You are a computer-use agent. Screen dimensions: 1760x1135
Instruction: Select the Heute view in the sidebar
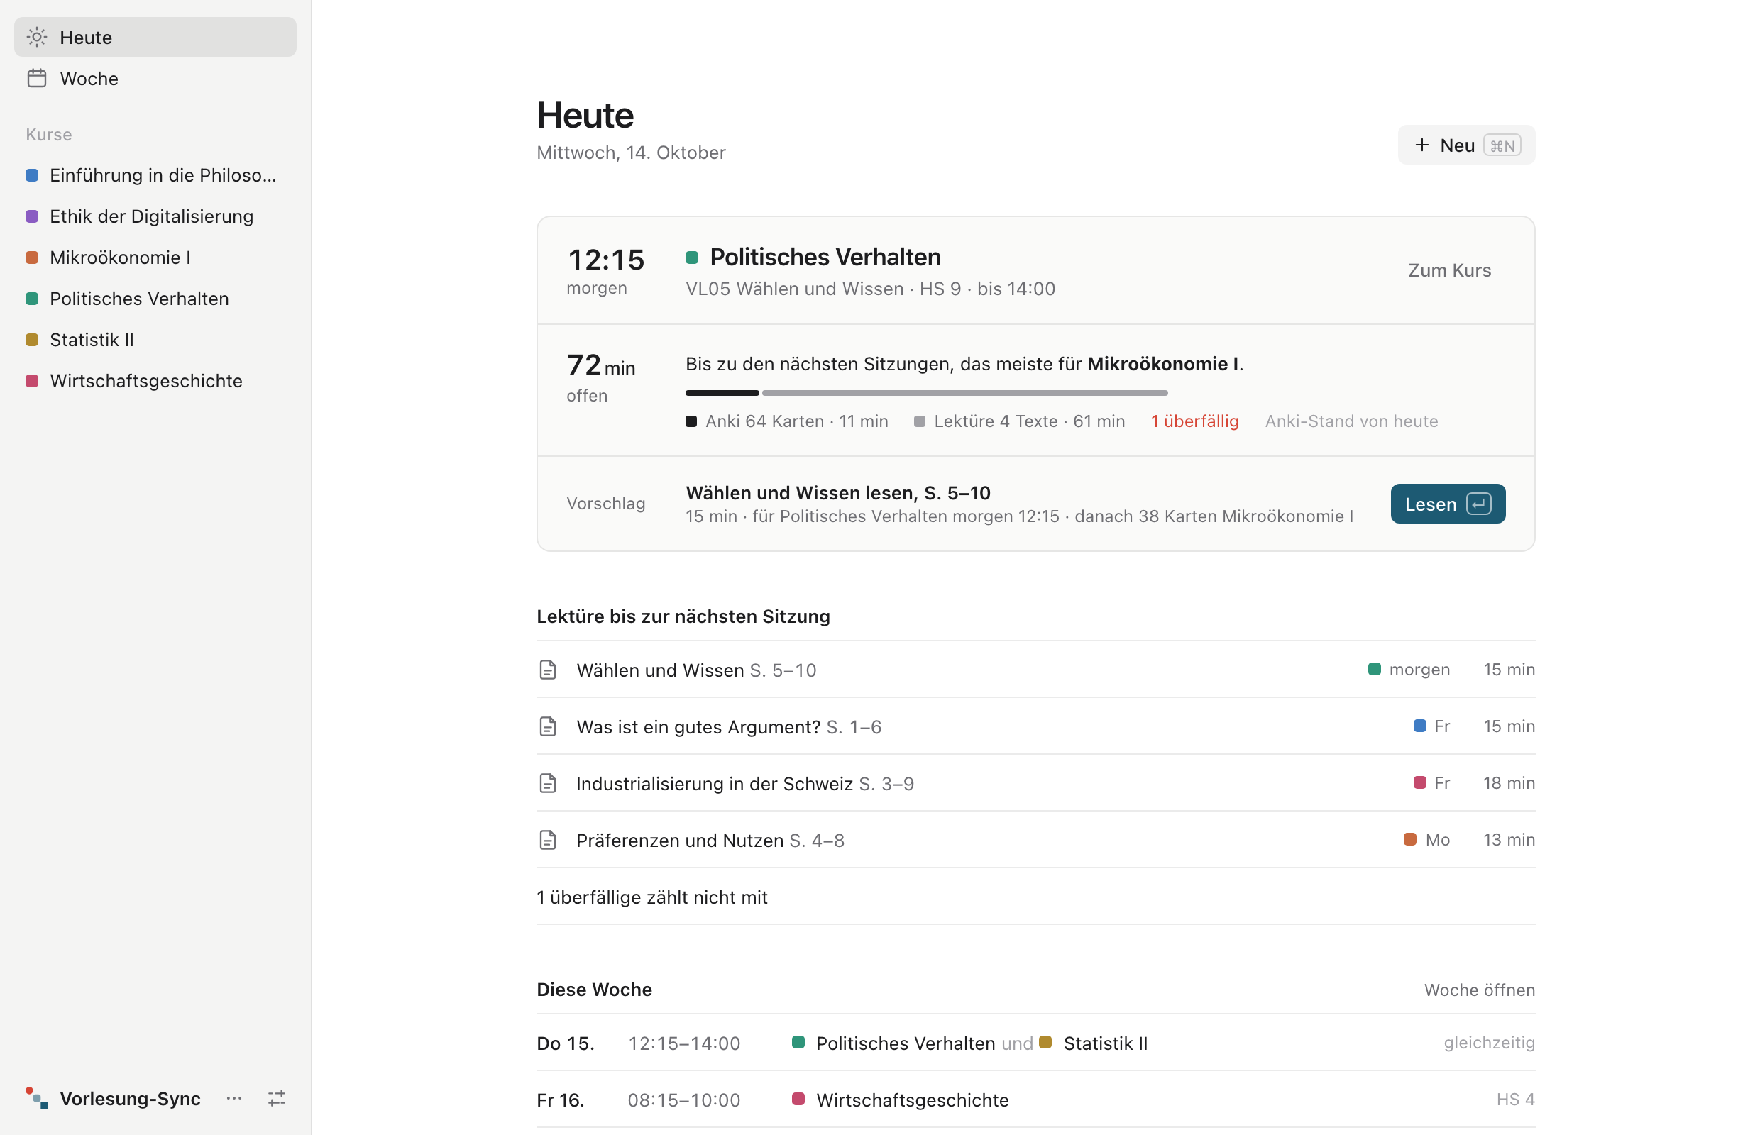pos(155,37)
